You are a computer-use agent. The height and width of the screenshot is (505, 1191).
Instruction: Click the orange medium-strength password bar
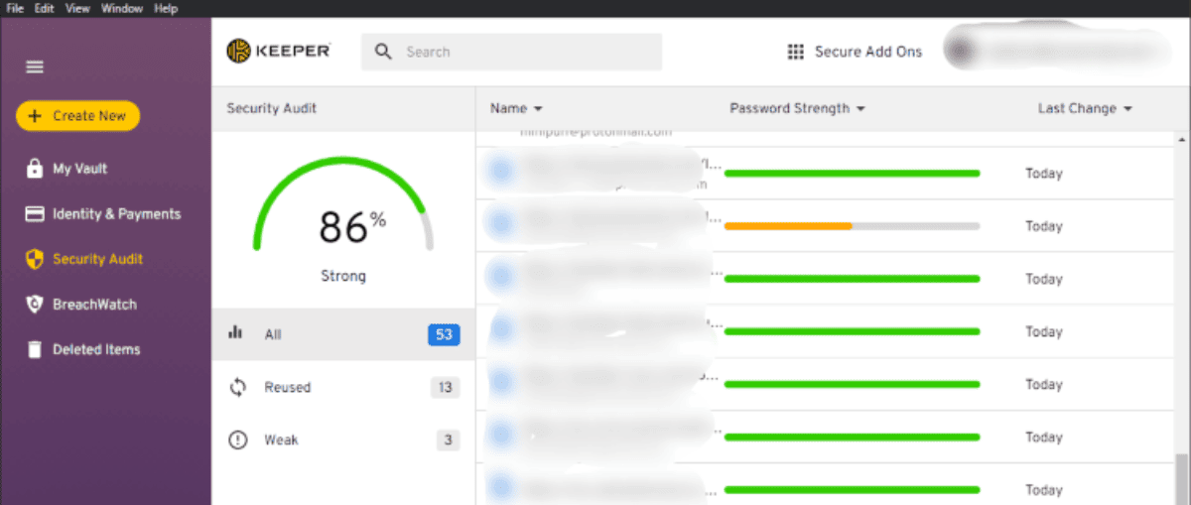tap(788, 226)
